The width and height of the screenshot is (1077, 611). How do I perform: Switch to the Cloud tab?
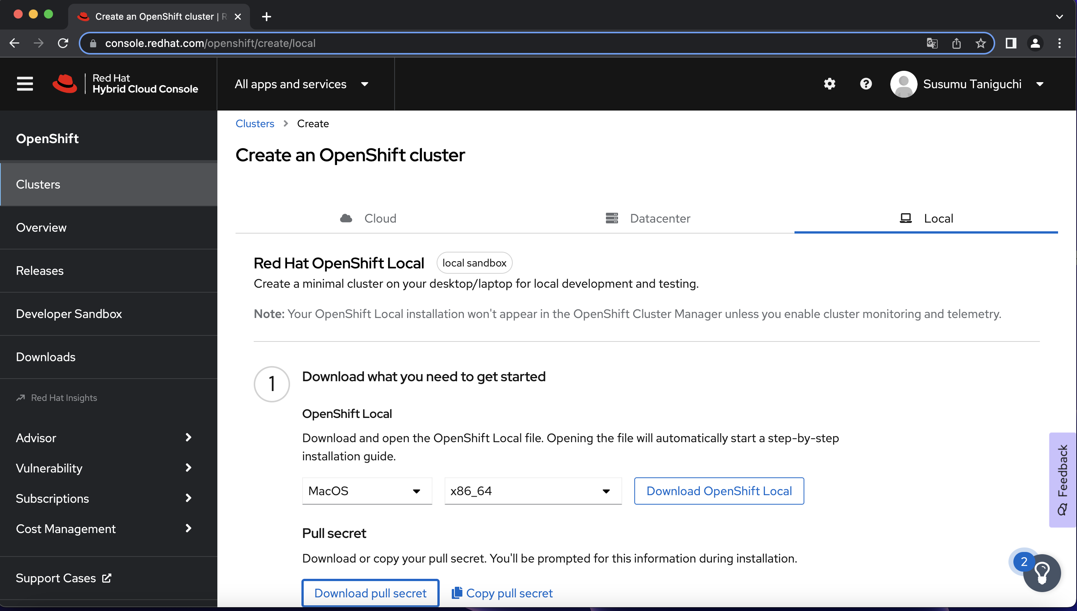pos(368,218)
